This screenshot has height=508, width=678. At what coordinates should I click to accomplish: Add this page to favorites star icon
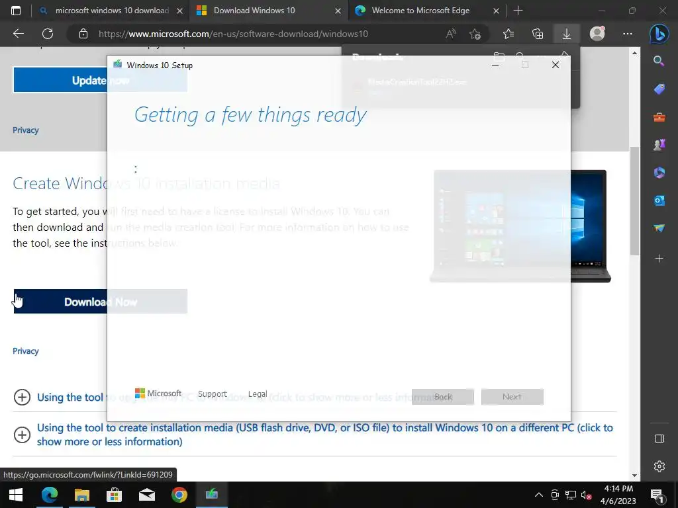click(x=475, y=34)
